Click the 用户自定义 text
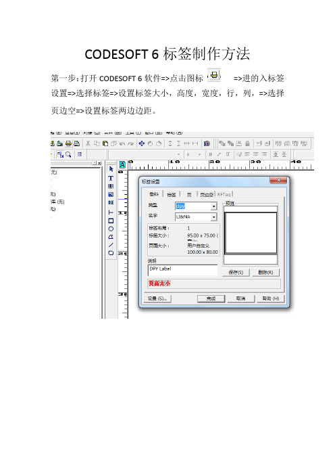This screenshot has height=475, width=335. coord(198,246)
